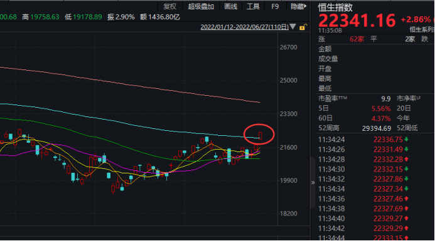The width and height of the screenshot is (435, 241).
Task: Choose the 画线 drawing tool button
Action: (230, 6)
